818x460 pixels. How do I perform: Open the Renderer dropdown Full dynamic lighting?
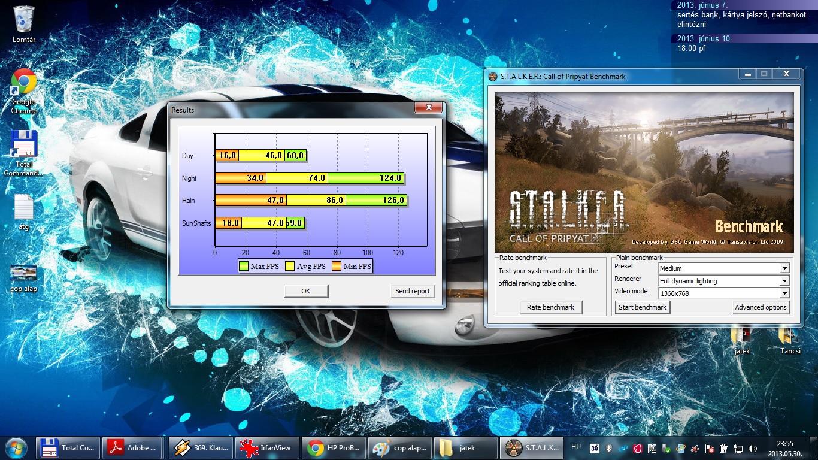point(724,281)
